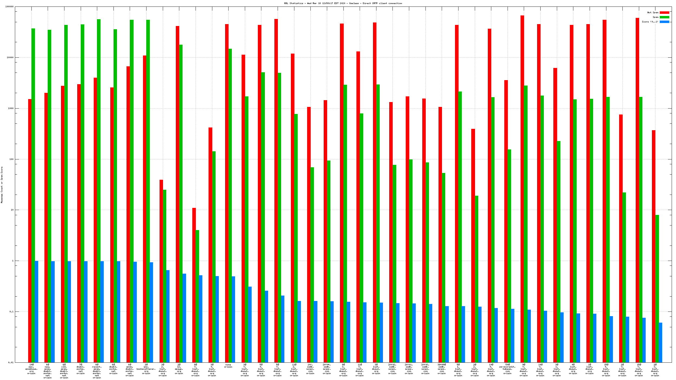Select the 0.01 y-axis tick label
Screen dimensions: 676x380
pos(11,362)
